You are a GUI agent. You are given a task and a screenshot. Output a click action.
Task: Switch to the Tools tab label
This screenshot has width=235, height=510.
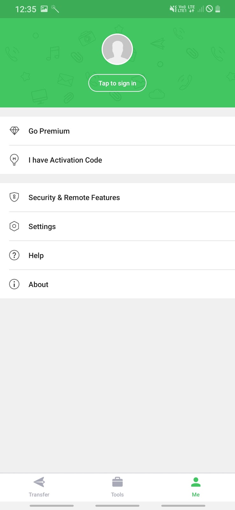pyautogui.click(x=117, y=495)
